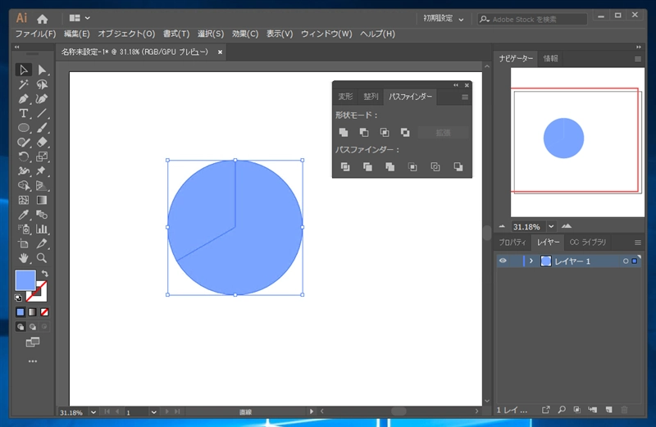This screenshot has width=656, height=427.
Task: Select the Magic Wand tool
Action: pyautogui.click(x=24, y=84)
